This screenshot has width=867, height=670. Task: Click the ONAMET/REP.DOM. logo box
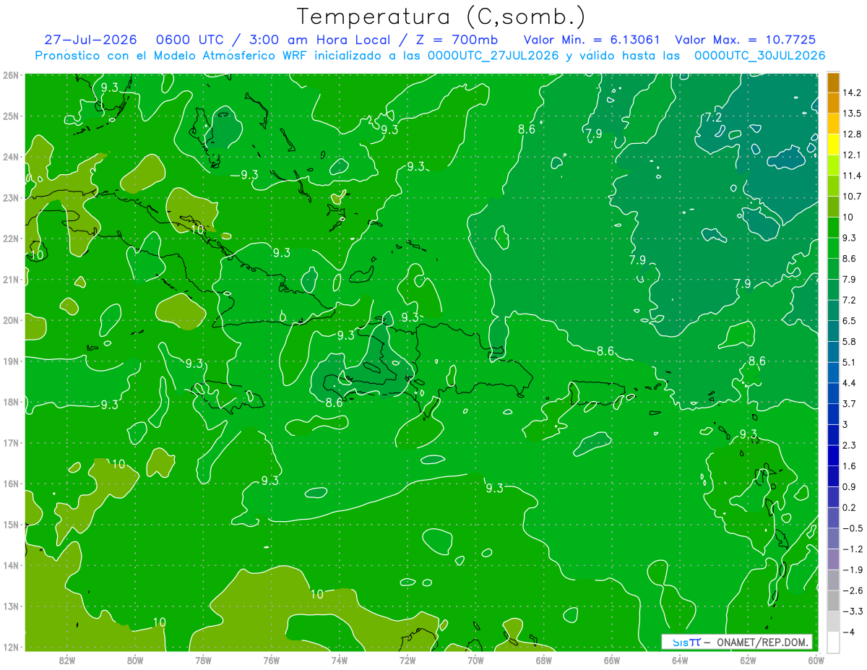point(737,642)
